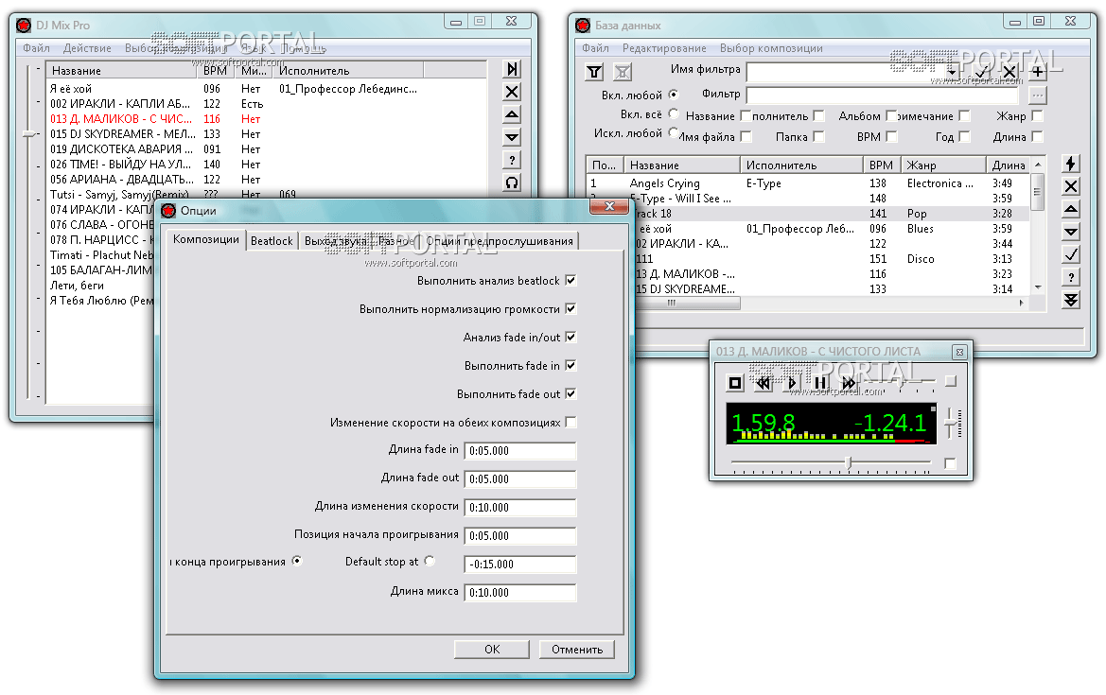The width and height of the screenshot is (1106, 695).
Task: Open question-mark help icon in database window
Action: coord(1071,277)
